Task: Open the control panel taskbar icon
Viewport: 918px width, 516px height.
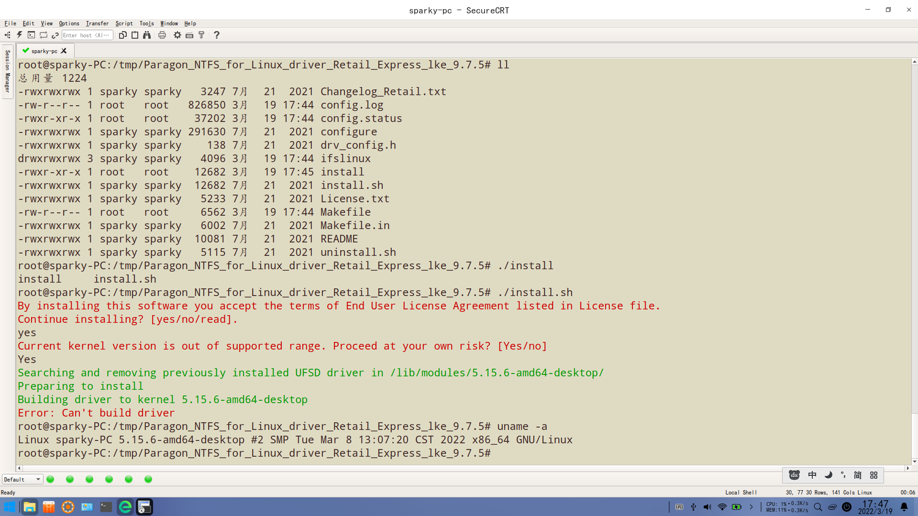Action: (x=87, y=507)
